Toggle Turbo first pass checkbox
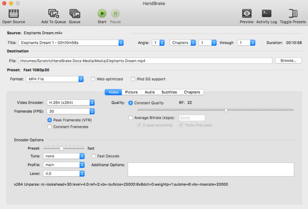Screen dimensions: 308x209 (x=181, y=125)
